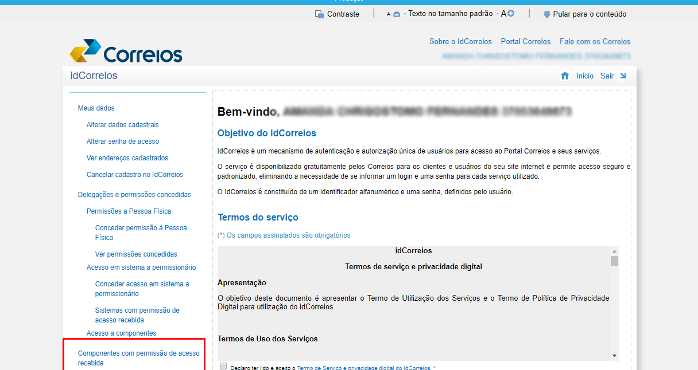This screenshot has height=370, width=698.
Task: Open the Termo de Serviço e privacidade digital link
Action: point(363,368)
